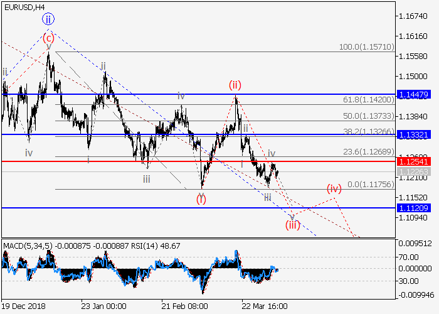Viewport: 439px width, 314px height.
Task: Click the red (c) wave label
Action: point(48,36)
